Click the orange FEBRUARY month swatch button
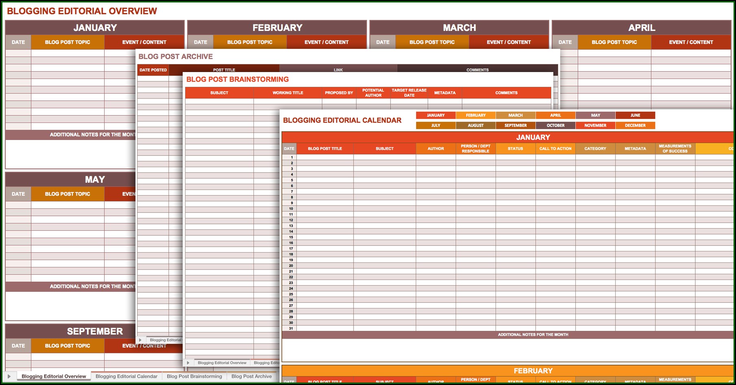This screenshot has height=385, width=736. (476, 115)
